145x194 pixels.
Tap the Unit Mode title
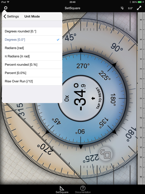point(32,16)
